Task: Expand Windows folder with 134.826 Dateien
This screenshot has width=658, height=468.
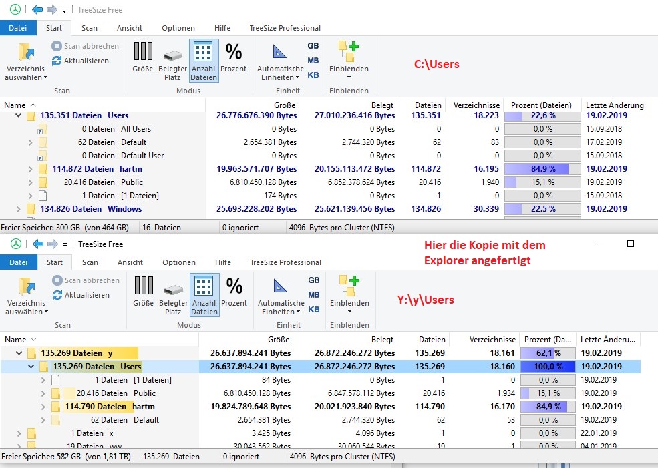Action: (19, 209)
